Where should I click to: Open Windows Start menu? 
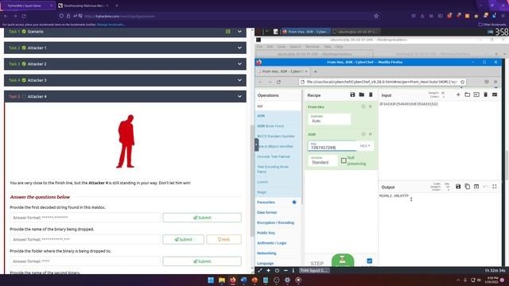pos(211,280)
